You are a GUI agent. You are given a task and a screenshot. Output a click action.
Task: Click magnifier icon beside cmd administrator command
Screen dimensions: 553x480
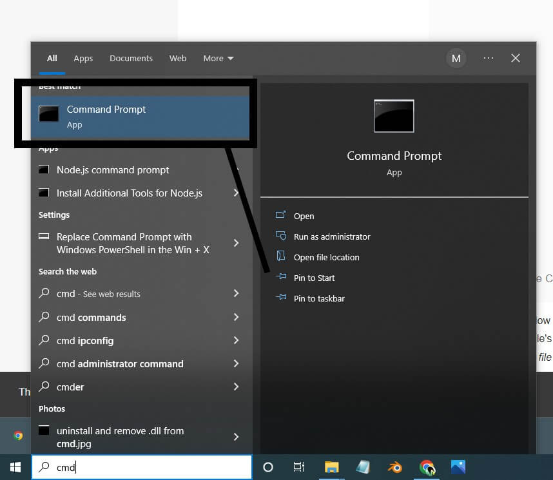pos(44,363)
